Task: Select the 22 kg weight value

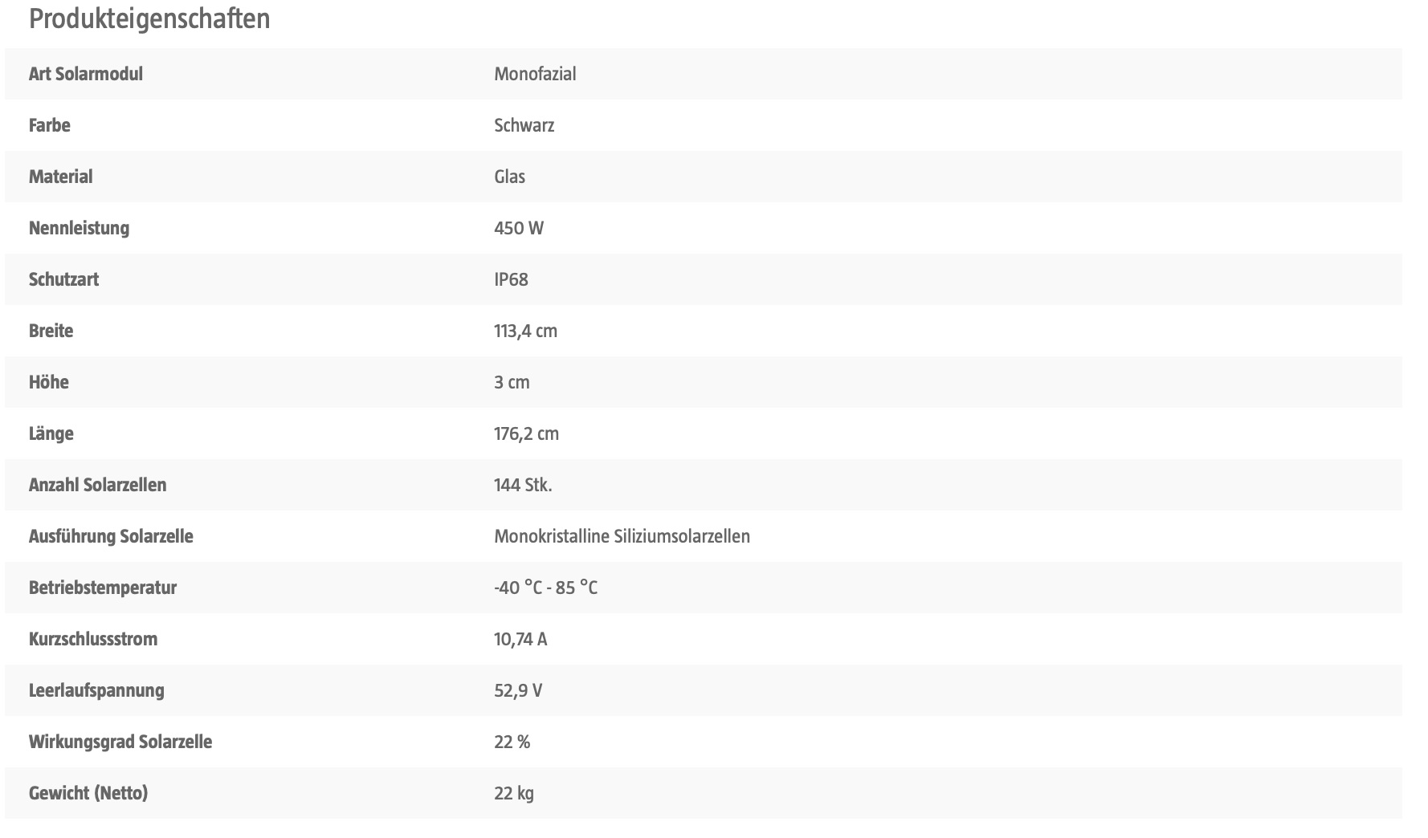Action: (514, 793)
